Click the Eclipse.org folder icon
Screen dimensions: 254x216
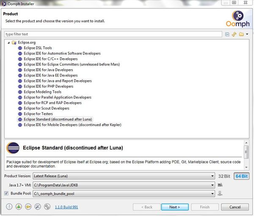(x=14, y=43)
